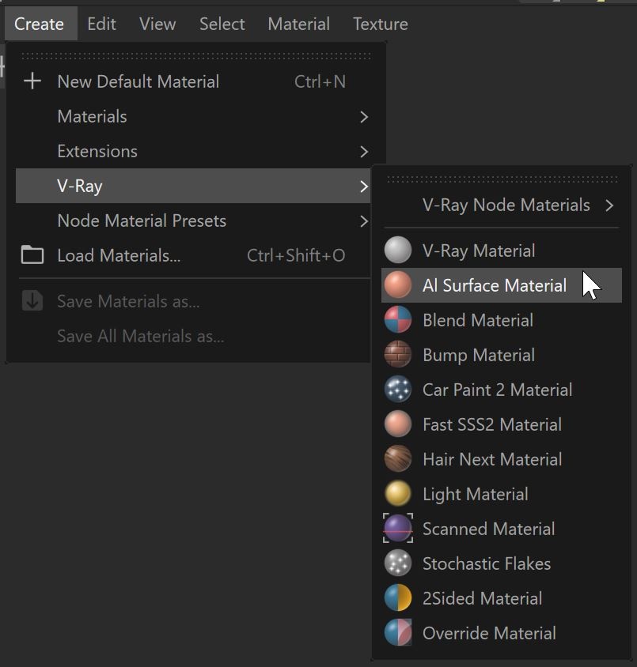This screenshot has height=667, width=637.
Task: Open the Edit menu
Action: 101,24
